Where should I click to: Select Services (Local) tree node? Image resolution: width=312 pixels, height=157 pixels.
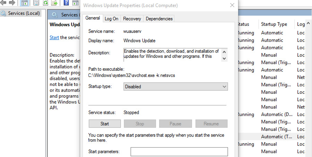pos(24,13)
